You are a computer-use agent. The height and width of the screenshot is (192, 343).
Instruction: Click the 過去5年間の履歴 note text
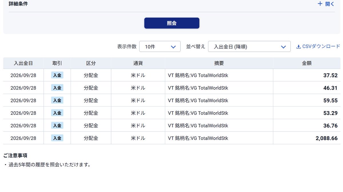tap(49, 165)
